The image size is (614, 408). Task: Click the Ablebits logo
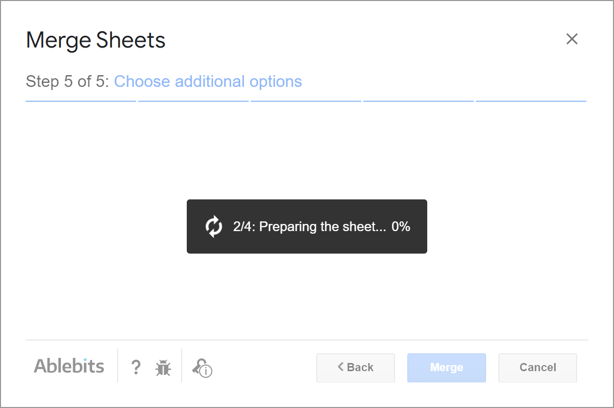pyautogui.click(x=69, y=366)
